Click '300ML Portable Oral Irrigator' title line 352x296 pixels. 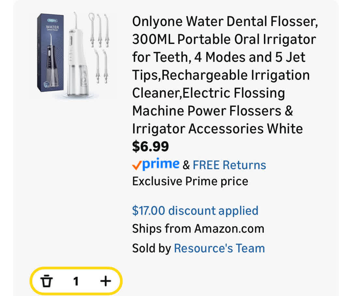pyautogui.click(x=224, y=40)
